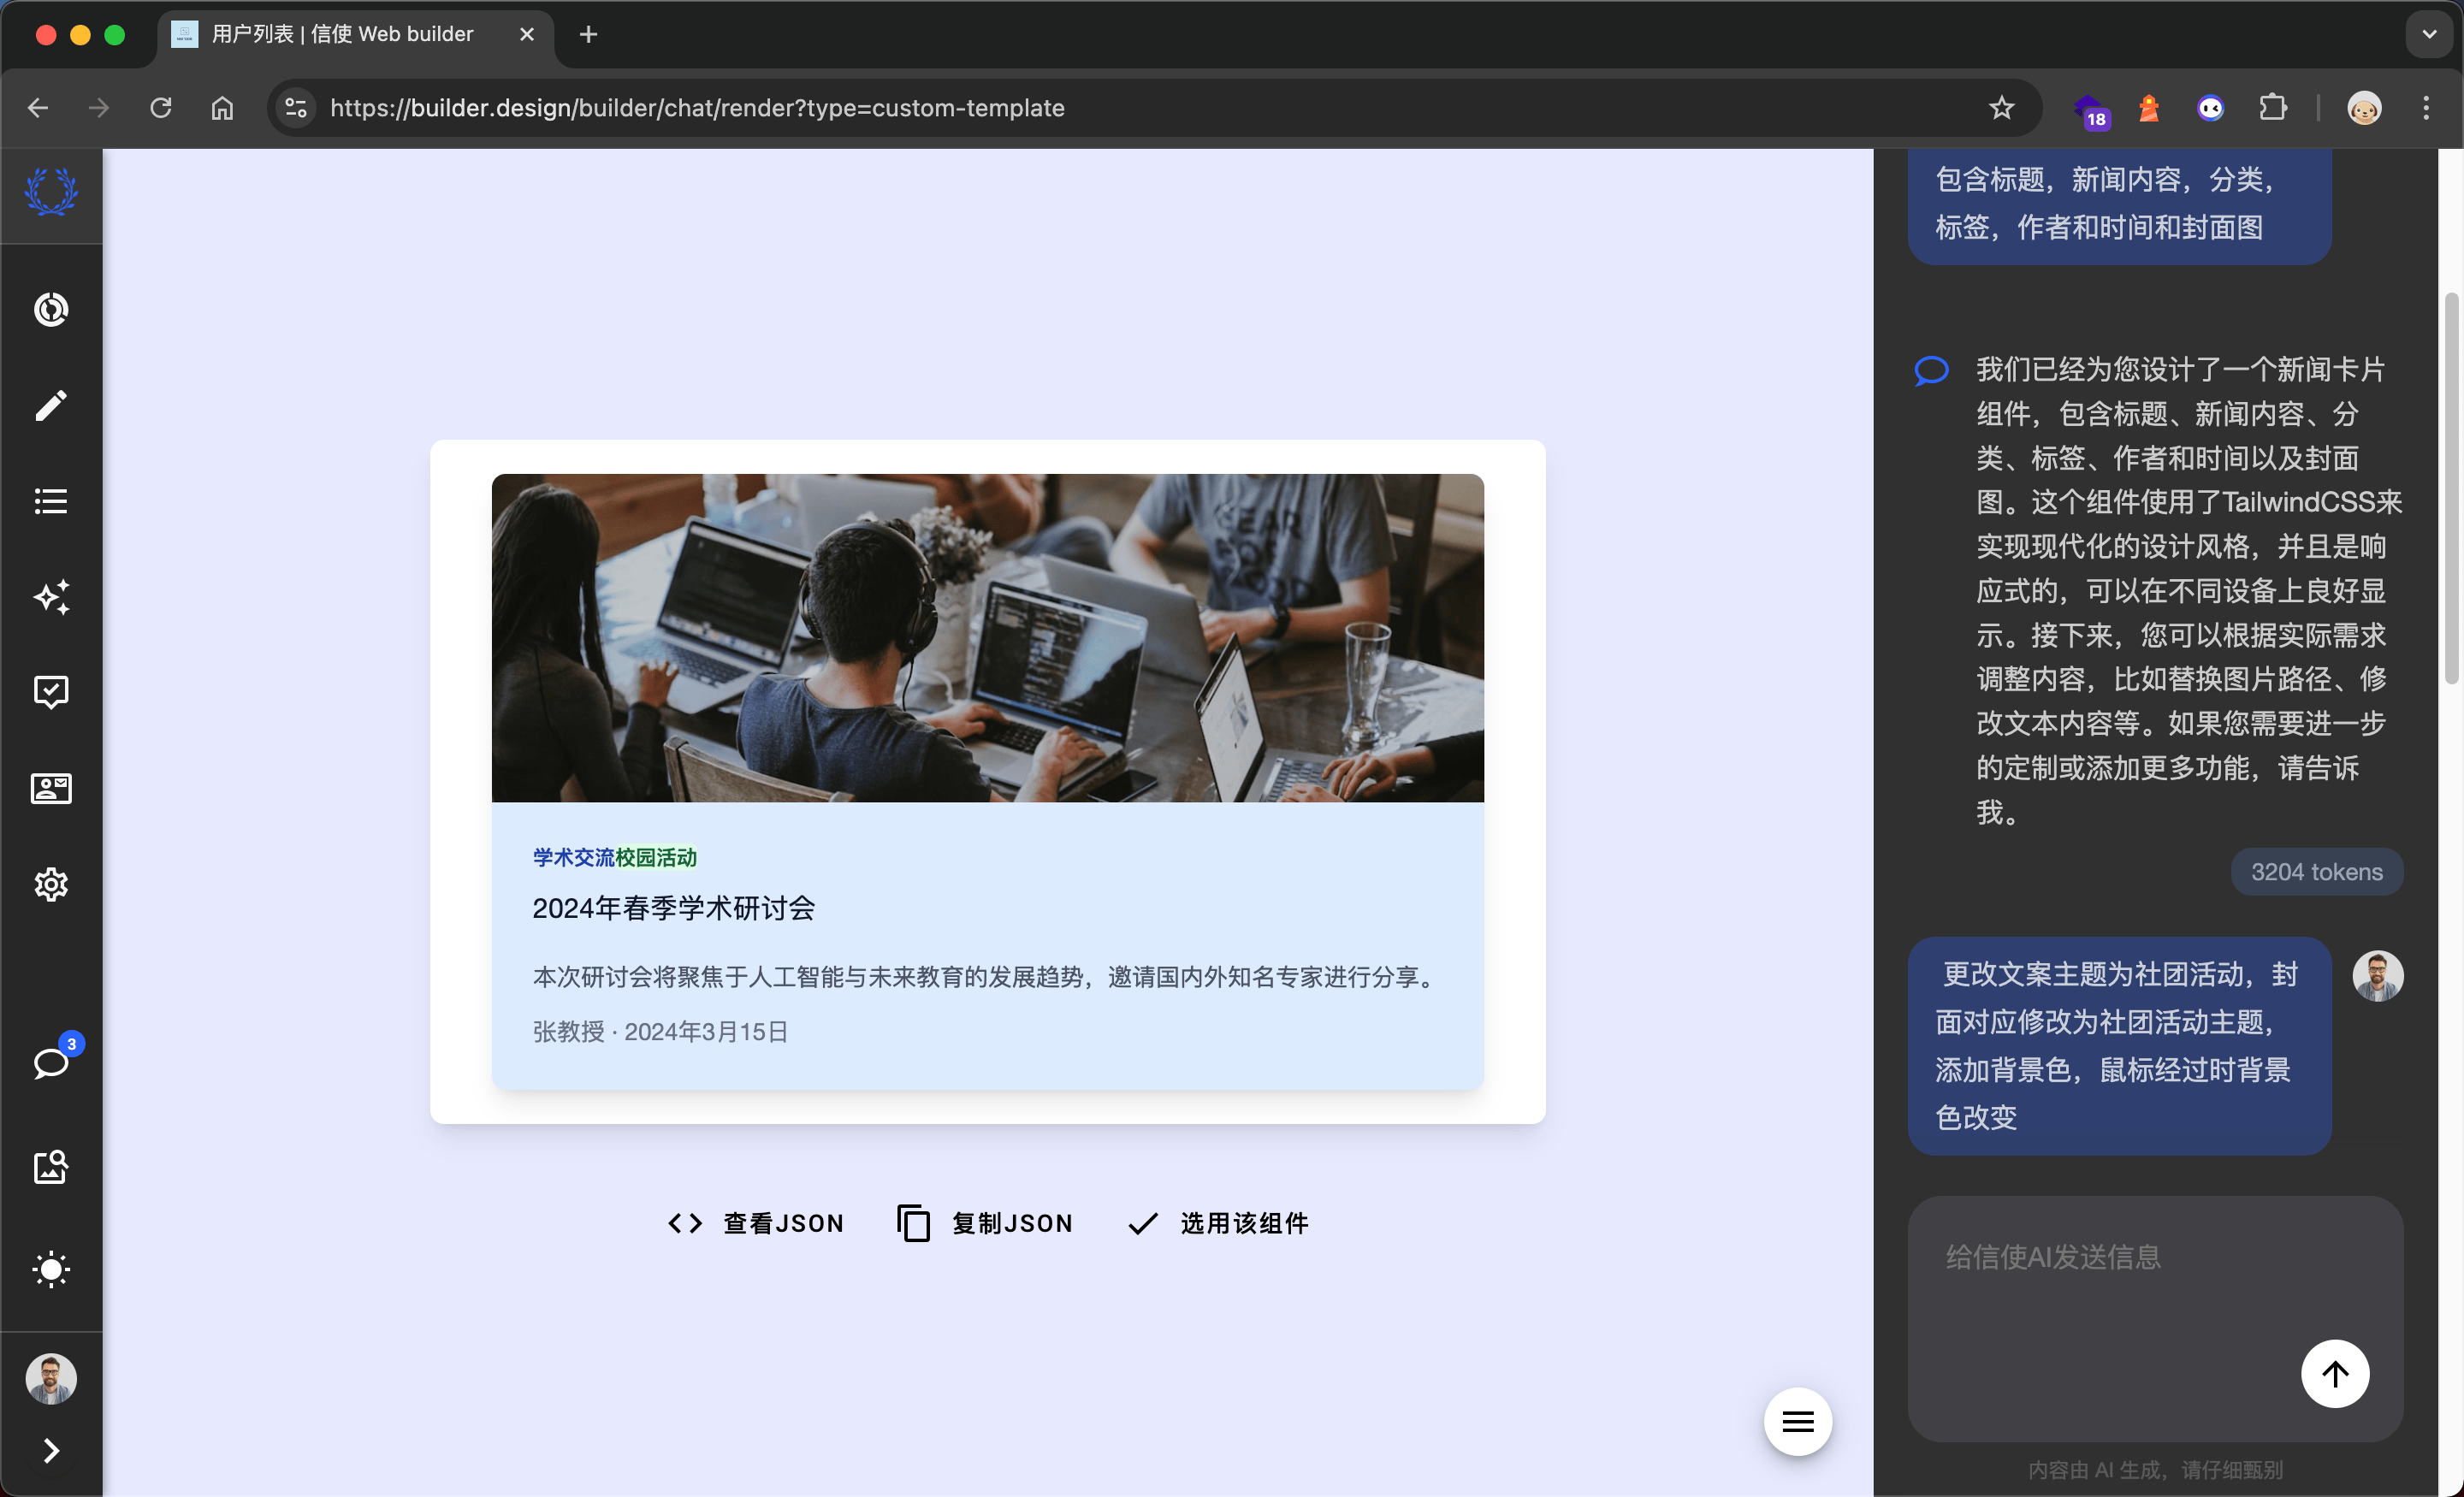The height and width of the screenshot is (1497, 2464).
Task: Open chat bubble with 3 notifications
Action: 51,1063
